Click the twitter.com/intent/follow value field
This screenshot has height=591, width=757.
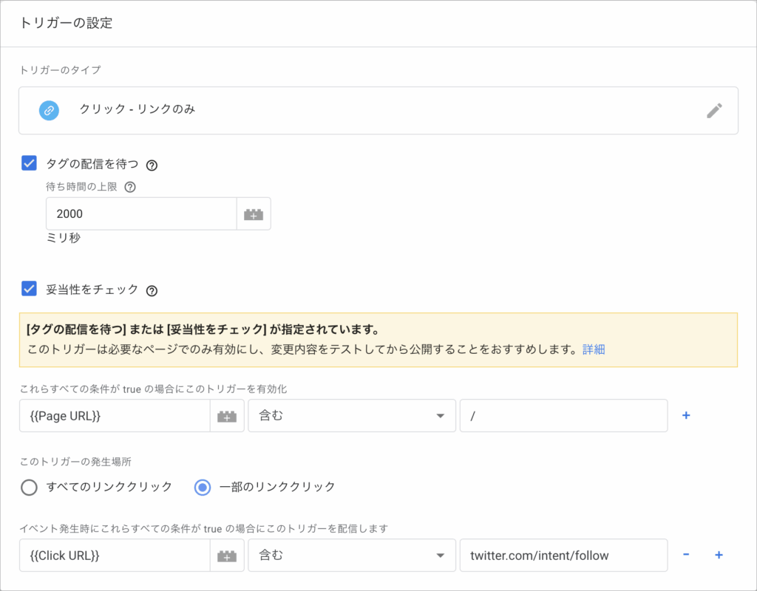pos(563,556)
